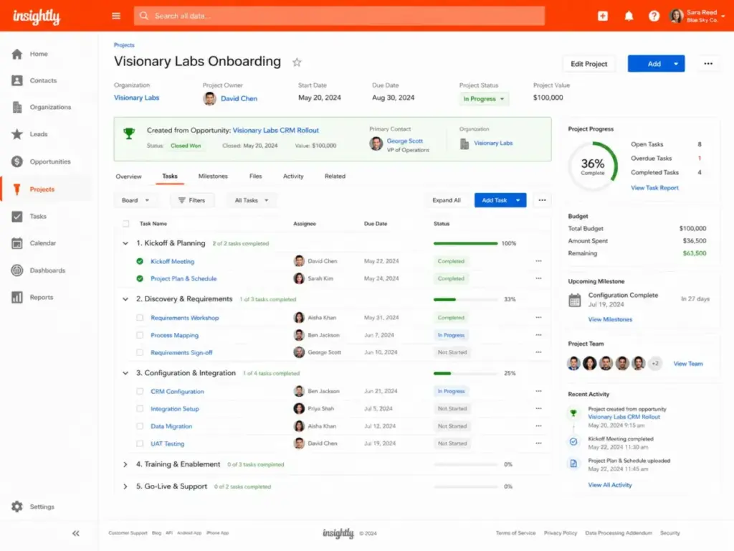The width and height of the screenshot is (734, 551).
Task: Check the Integration Setup checkbox
Action: point(140,408)
